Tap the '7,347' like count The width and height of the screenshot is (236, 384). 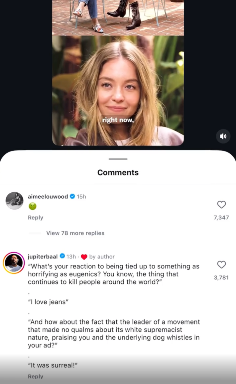click(x=221, y=217)
